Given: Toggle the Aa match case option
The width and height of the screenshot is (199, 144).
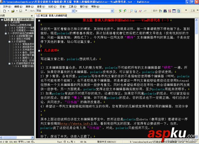Looking at the screenshot, I should (x=140, y=11).
